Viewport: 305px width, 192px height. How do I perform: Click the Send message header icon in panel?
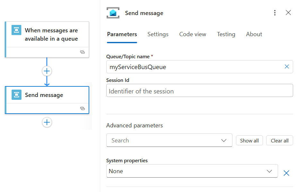point(113,13)
